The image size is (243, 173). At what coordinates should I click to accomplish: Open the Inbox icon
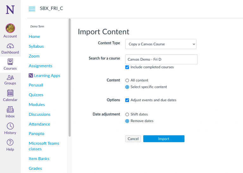point(10,109)
